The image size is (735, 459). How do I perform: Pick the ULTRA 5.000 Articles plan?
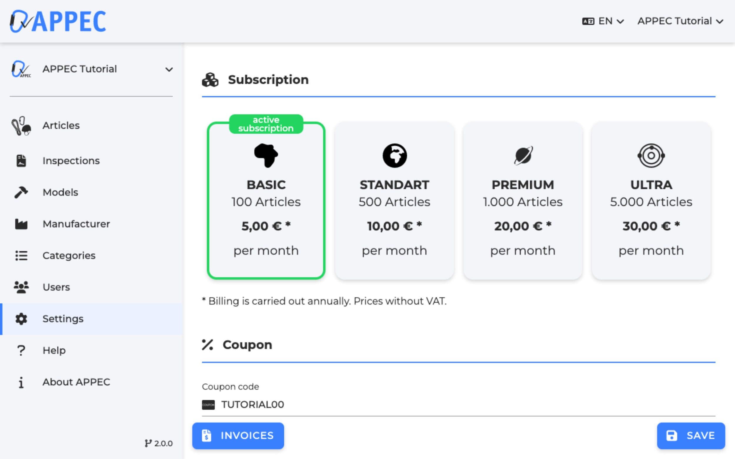point(651,200)
